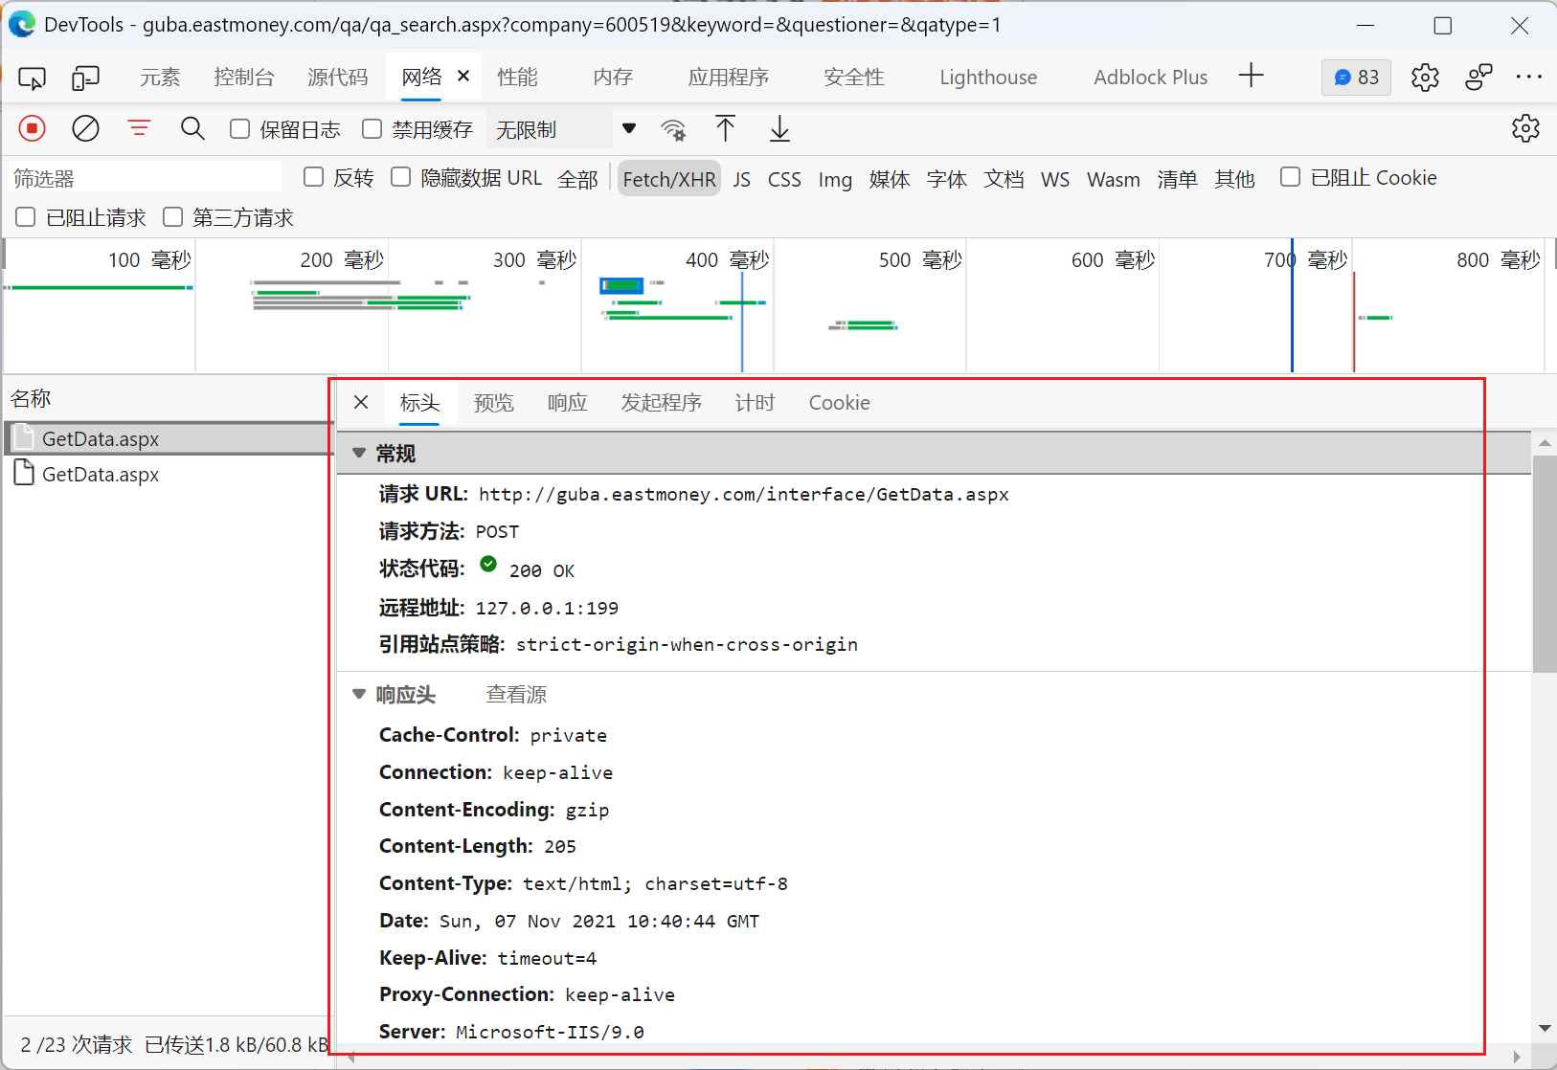This screenshot has width=1557, height=1070.
Task: Open the 83 issues counter
Action: tap(1356, 78)
